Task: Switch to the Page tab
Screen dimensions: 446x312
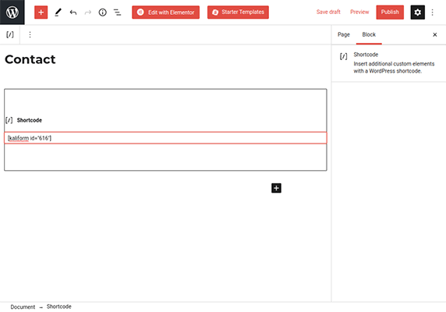Action: click(344, 34)
